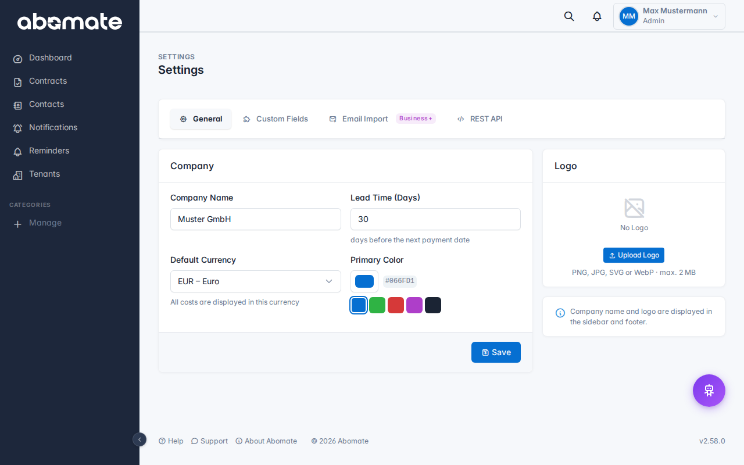Collapse the sidebar with the chevron button
Image resolution: width=744 pixels, height=465 pixels.
pyautogui.click(x=139, y=439)
